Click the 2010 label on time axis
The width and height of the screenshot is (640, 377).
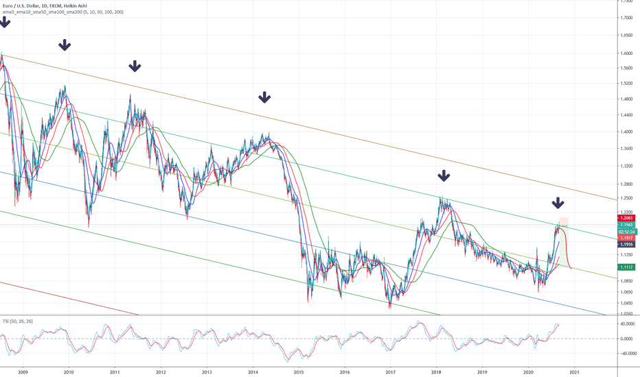[69, 372]
